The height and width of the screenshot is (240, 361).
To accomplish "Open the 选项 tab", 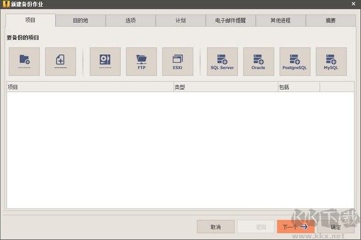I will 131,20.
